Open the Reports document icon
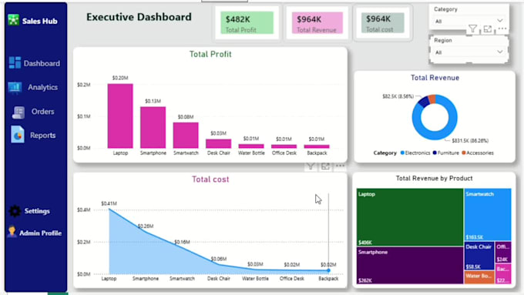This screenshot has height=295, width=524. (18, 135)
